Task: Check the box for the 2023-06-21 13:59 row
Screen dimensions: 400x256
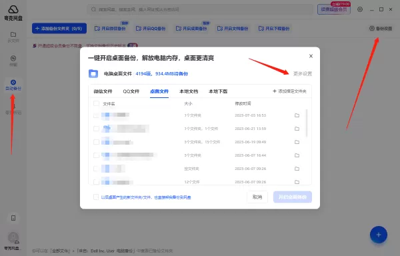Action: point(96,129)
